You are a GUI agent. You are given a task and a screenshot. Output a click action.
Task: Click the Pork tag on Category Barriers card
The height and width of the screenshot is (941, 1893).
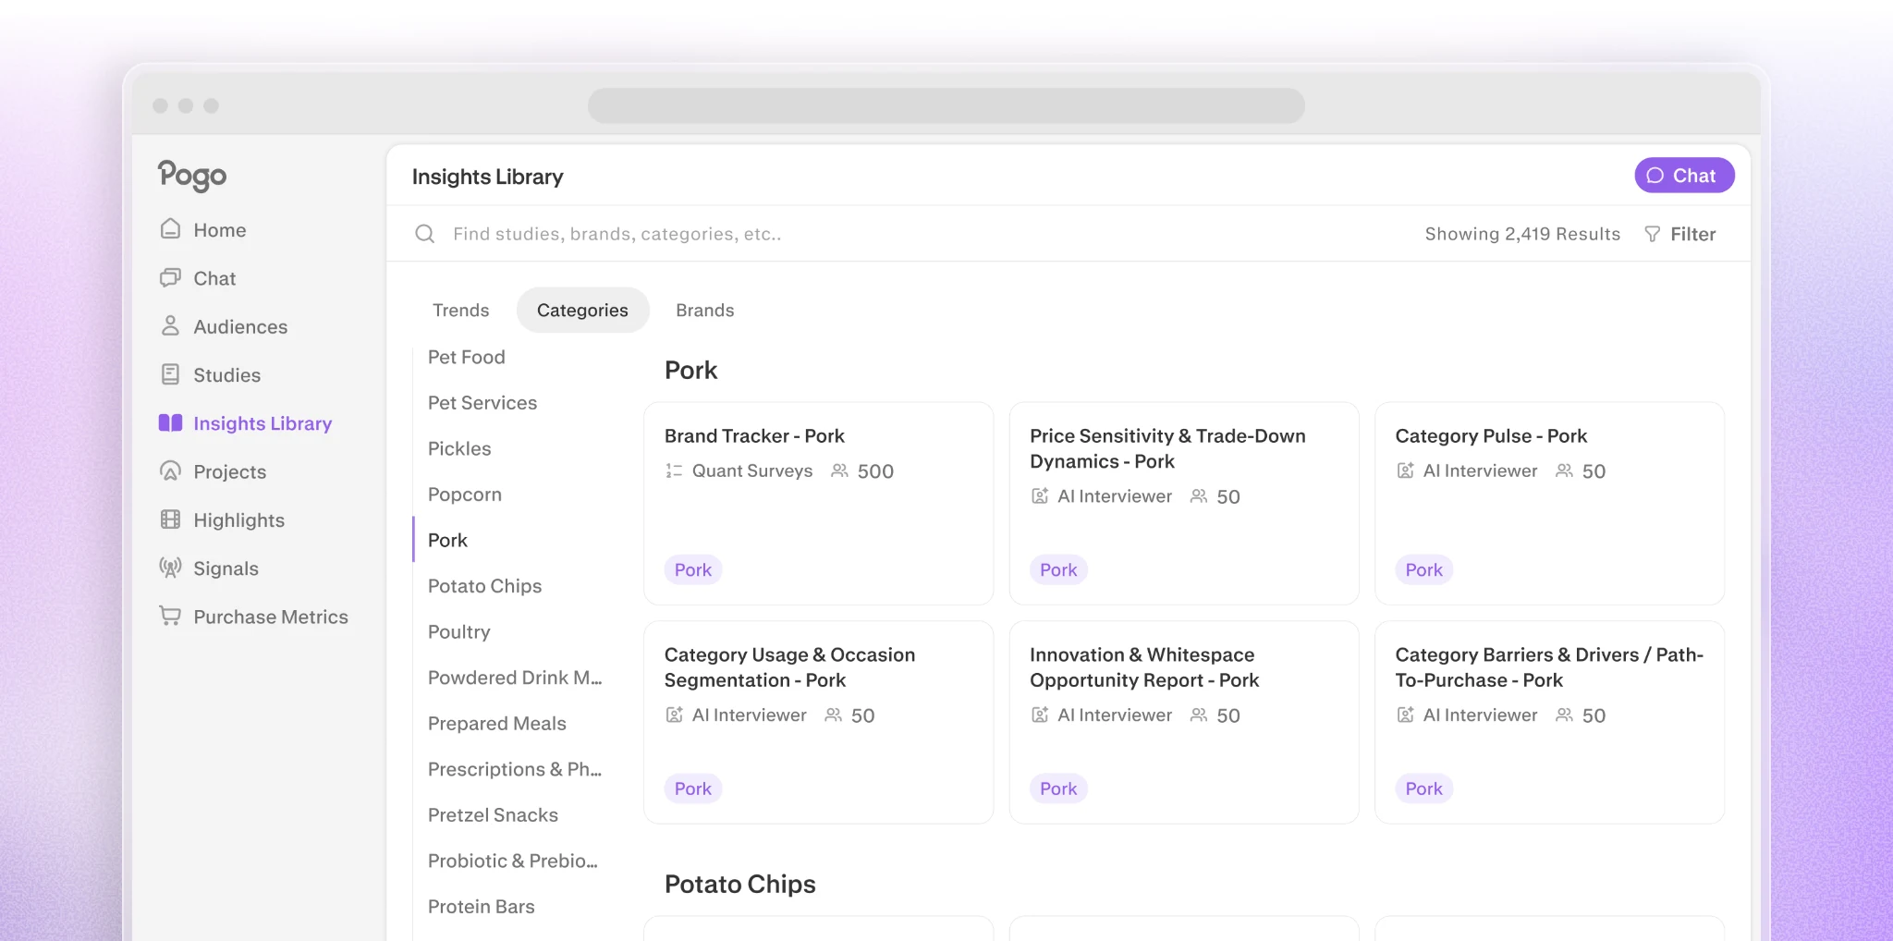coord(1423,788)
